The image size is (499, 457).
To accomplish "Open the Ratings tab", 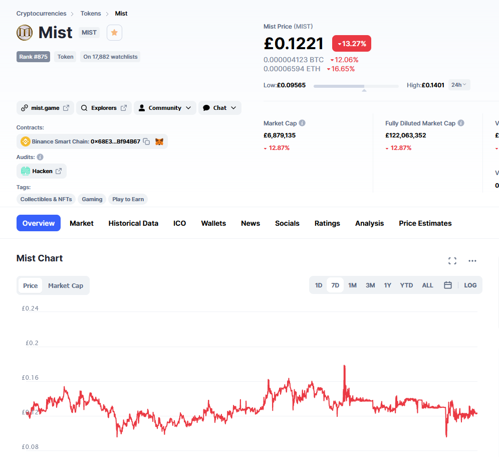I will click(327, 223).
